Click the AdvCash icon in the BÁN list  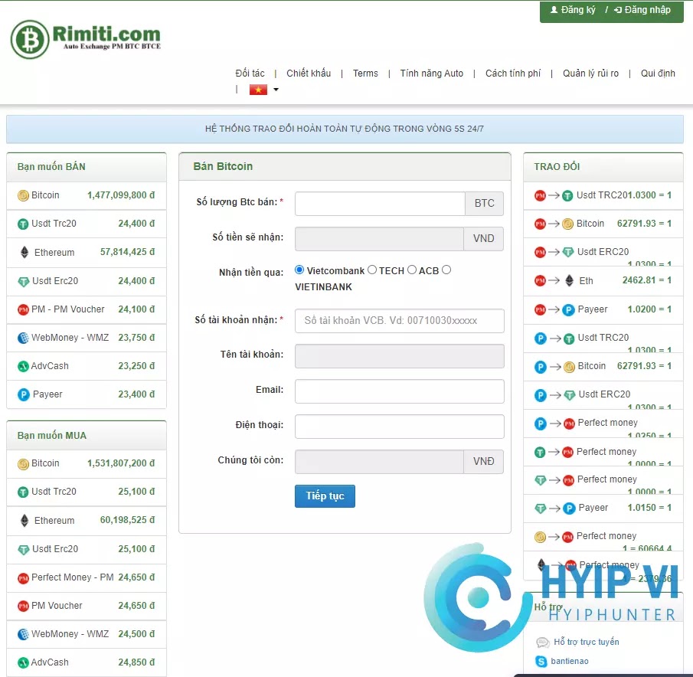23,366
